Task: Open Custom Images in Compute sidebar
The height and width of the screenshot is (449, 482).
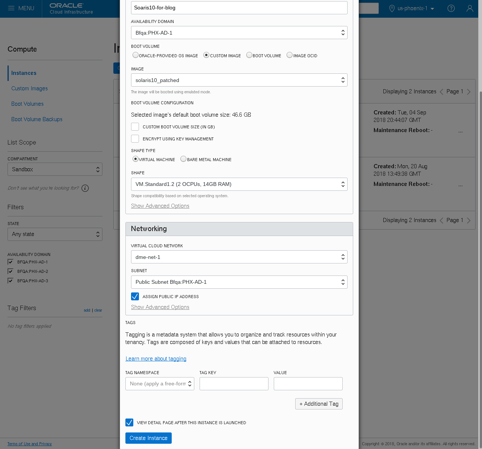Action: point(29,88)
